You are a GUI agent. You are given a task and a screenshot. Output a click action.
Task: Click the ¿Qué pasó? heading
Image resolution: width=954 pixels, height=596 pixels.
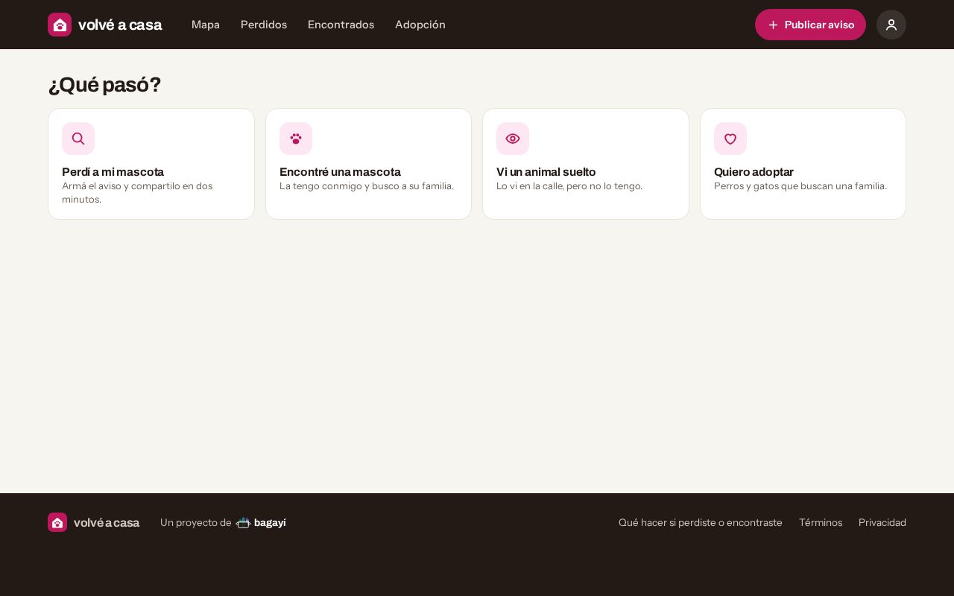pyautogui.click(x=104, y=85)
